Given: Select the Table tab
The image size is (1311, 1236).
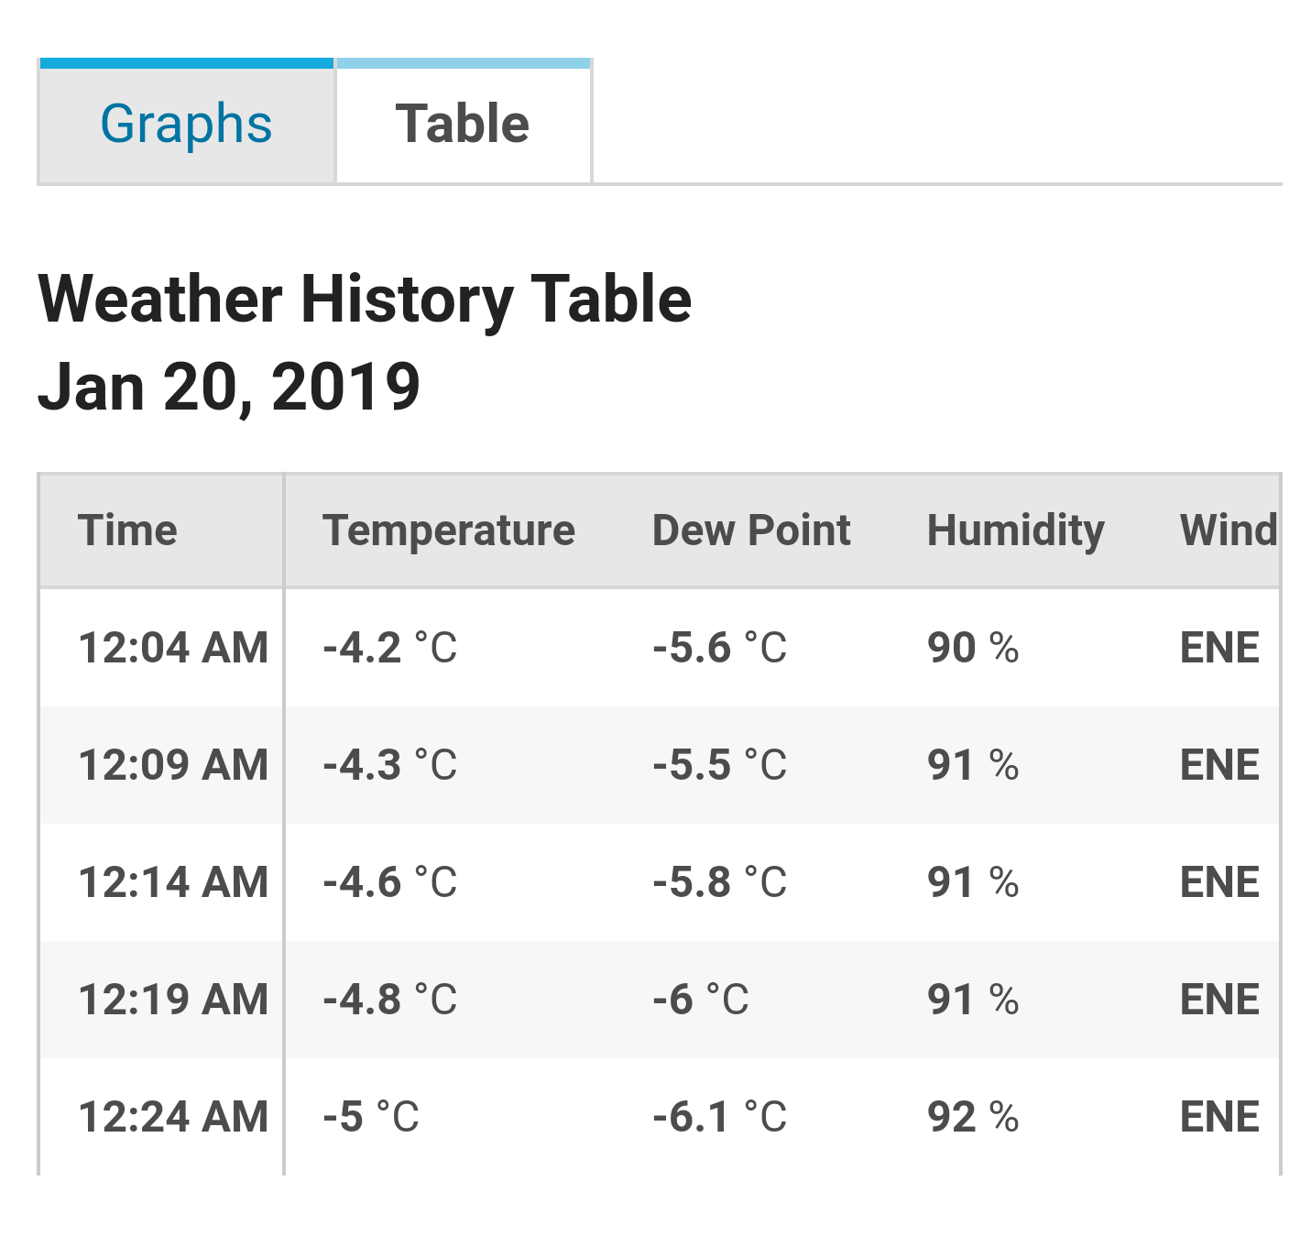Looking at the screenshot, I should pyautogui.click(x=463, y=124).
